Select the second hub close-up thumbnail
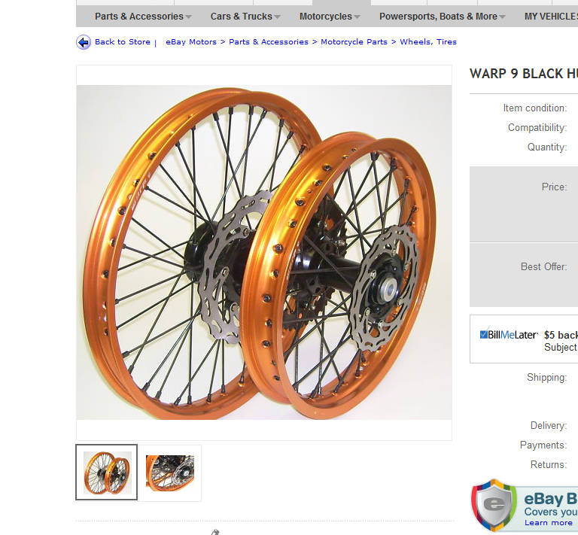The width and height of the screenshot is (578, 535). pyautogui.click(x=170, y=473)
